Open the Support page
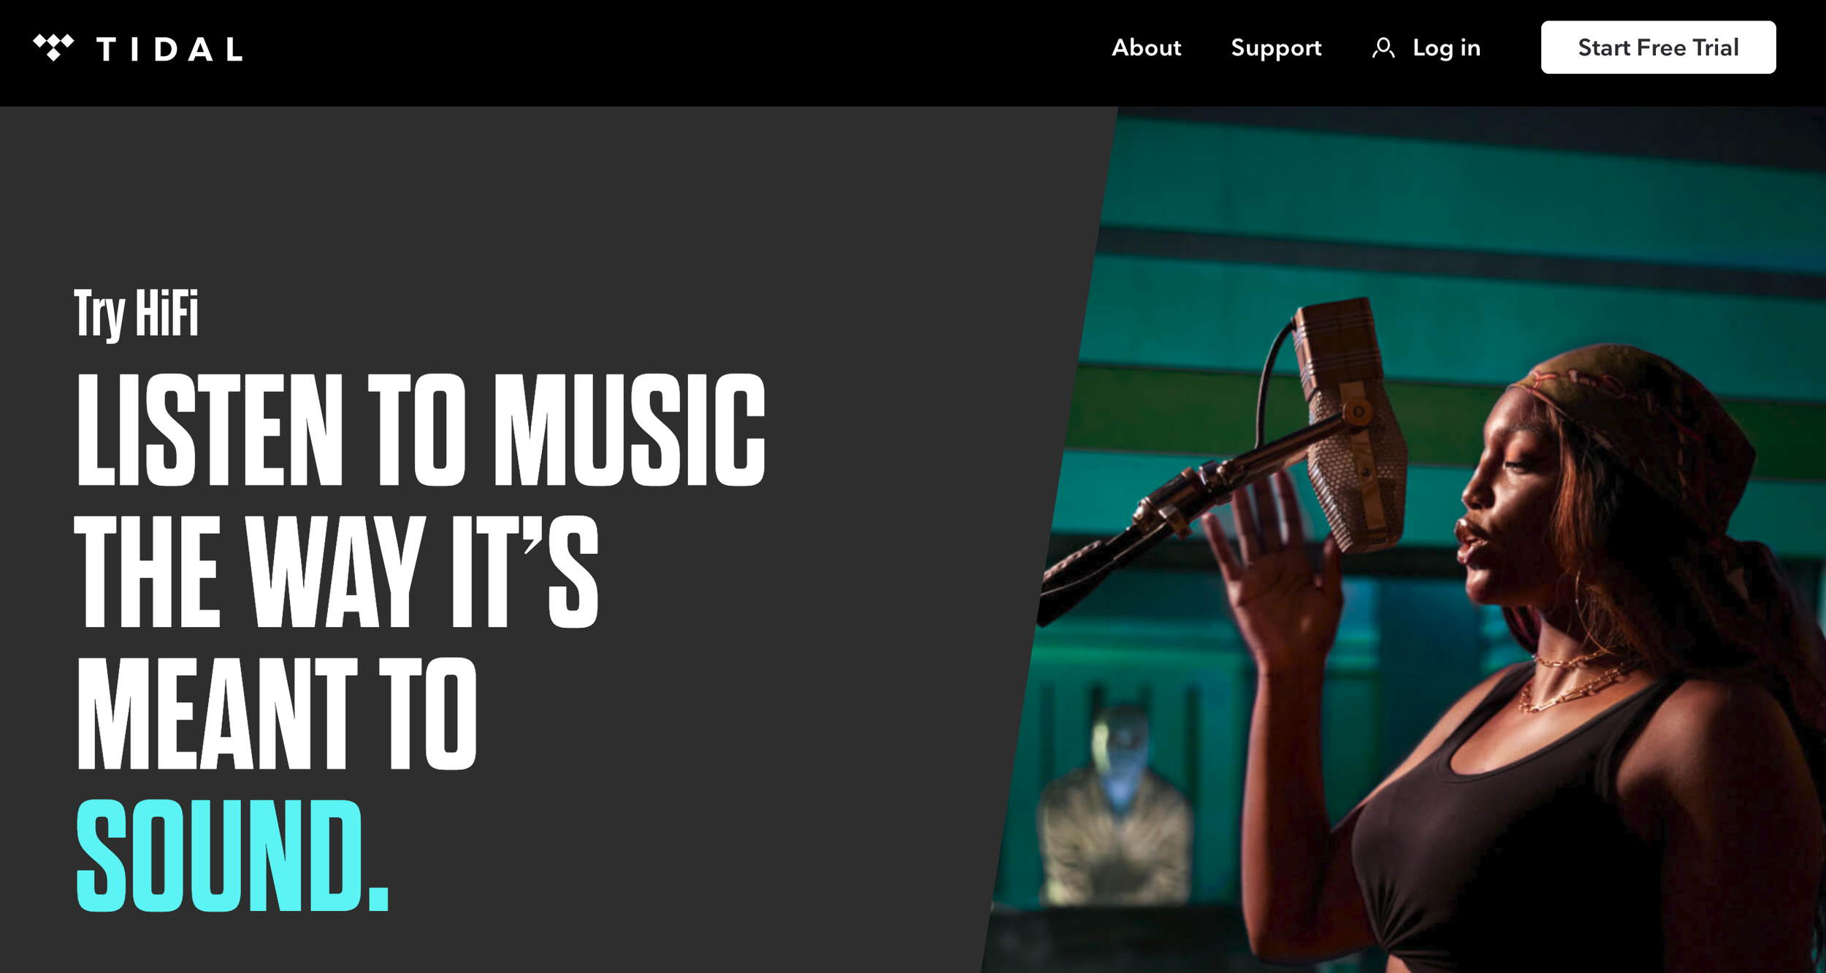 coord(1276,48)
